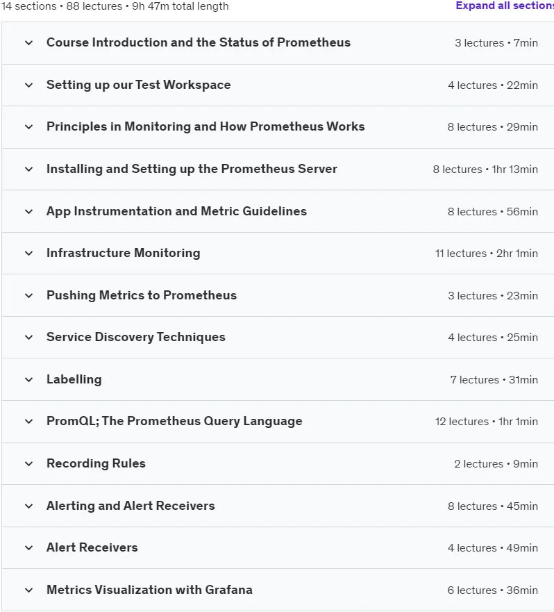The image size is (554, 612).
Task: Click chevron next to Infrastructure Monitoring
Action: click(x=29, y=254)
